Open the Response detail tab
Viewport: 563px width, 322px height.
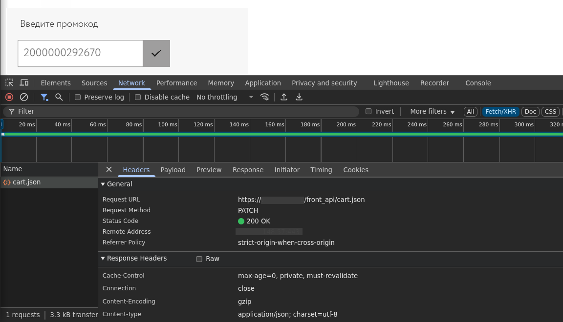click(x=248, y=170)
